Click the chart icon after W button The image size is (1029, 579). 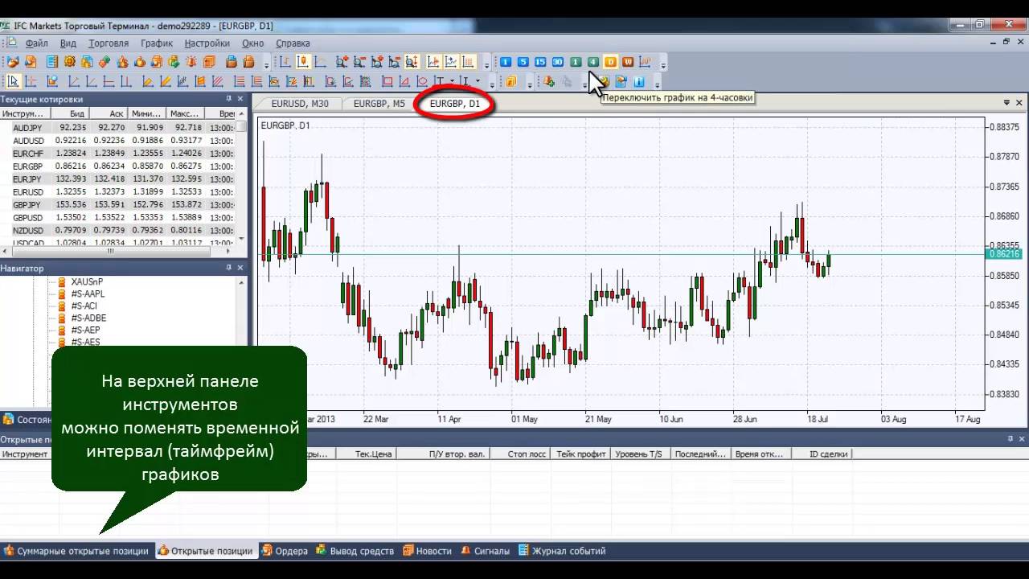[x=645, y=62]
